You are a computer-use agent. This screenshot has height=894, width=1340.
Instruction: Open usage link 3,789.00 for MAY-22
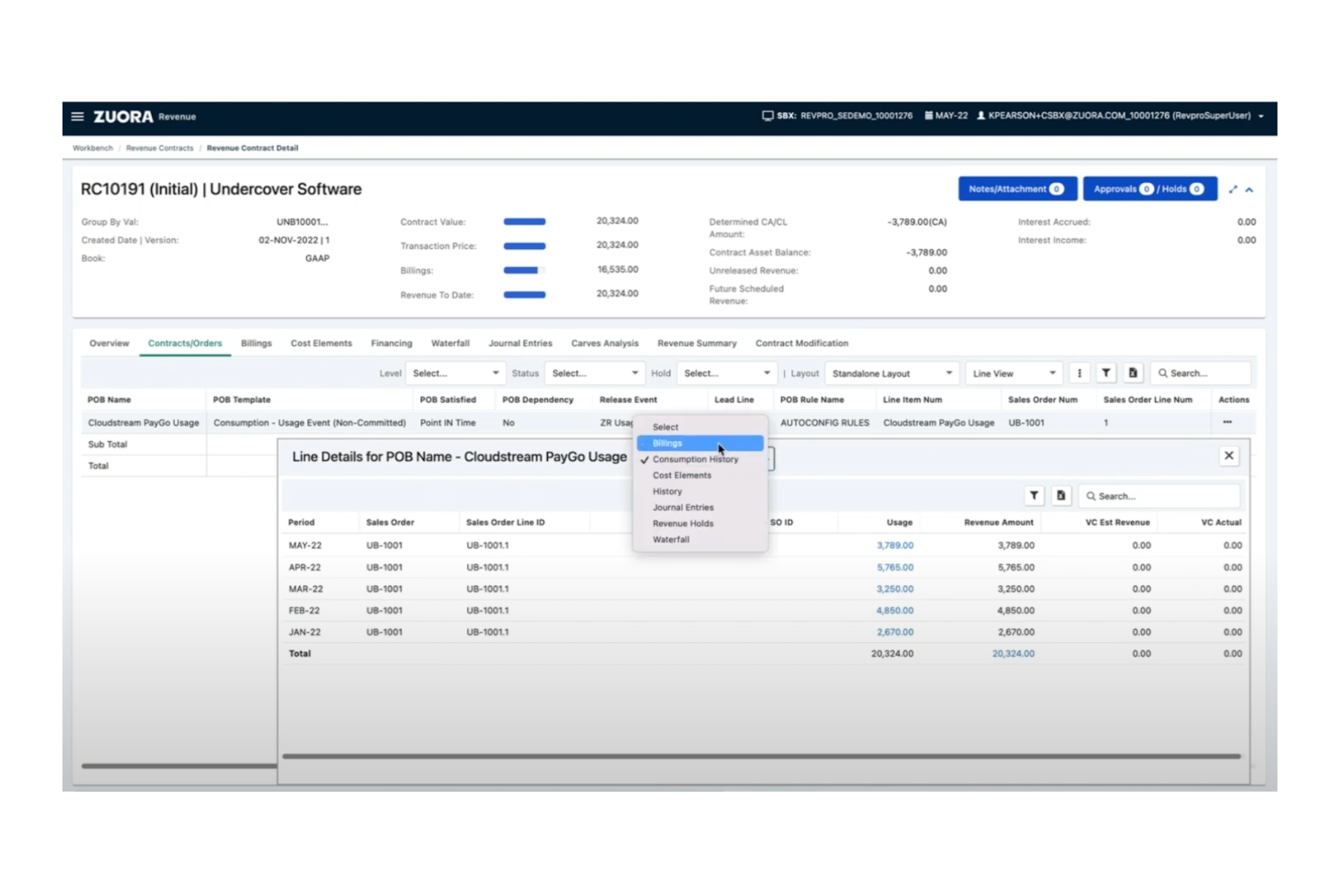click(x=895, y=545)
